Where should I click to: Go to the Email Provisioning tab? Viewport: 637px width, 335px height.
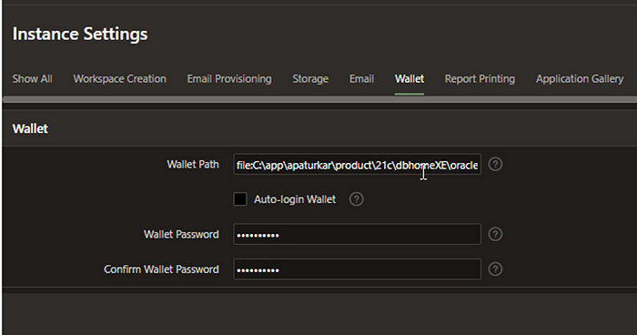[229, 79]
